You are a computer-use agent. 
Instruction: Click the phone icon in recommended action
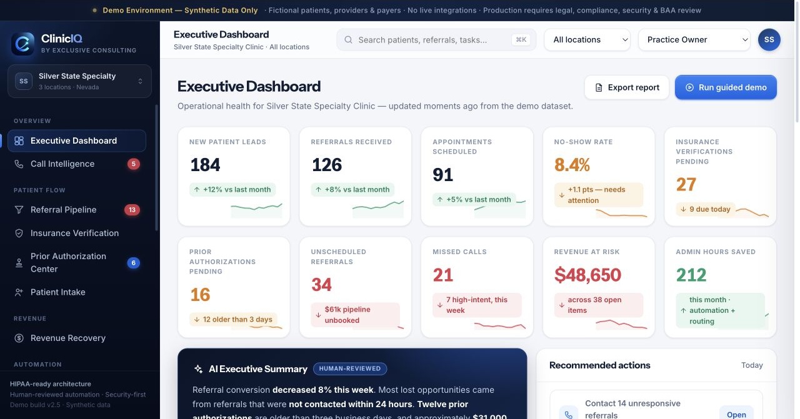pyautogui.click(x=568, y=415)
